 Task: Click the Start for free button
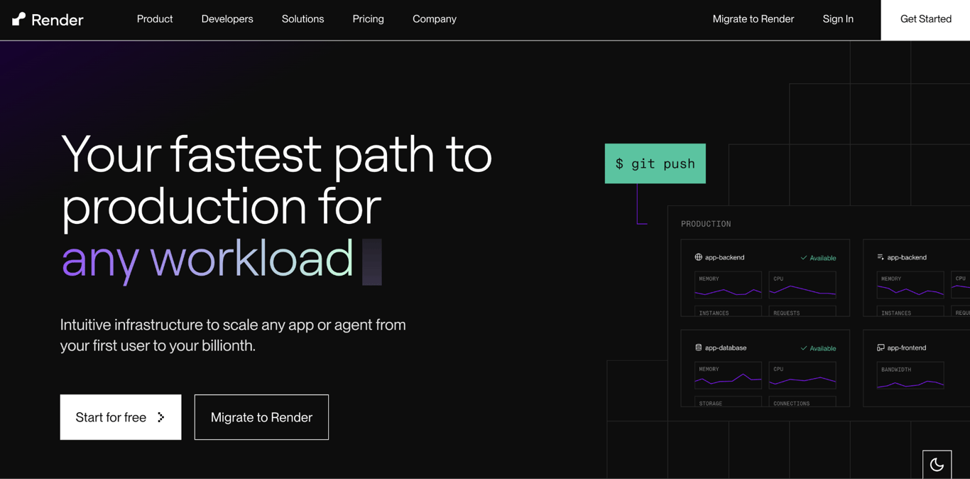(x=121, y=417)
